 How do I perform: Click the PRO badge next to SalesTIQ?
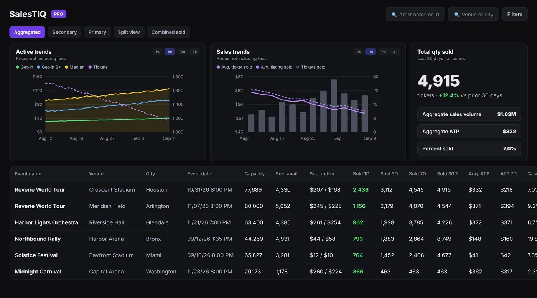(x=59, y=14)
